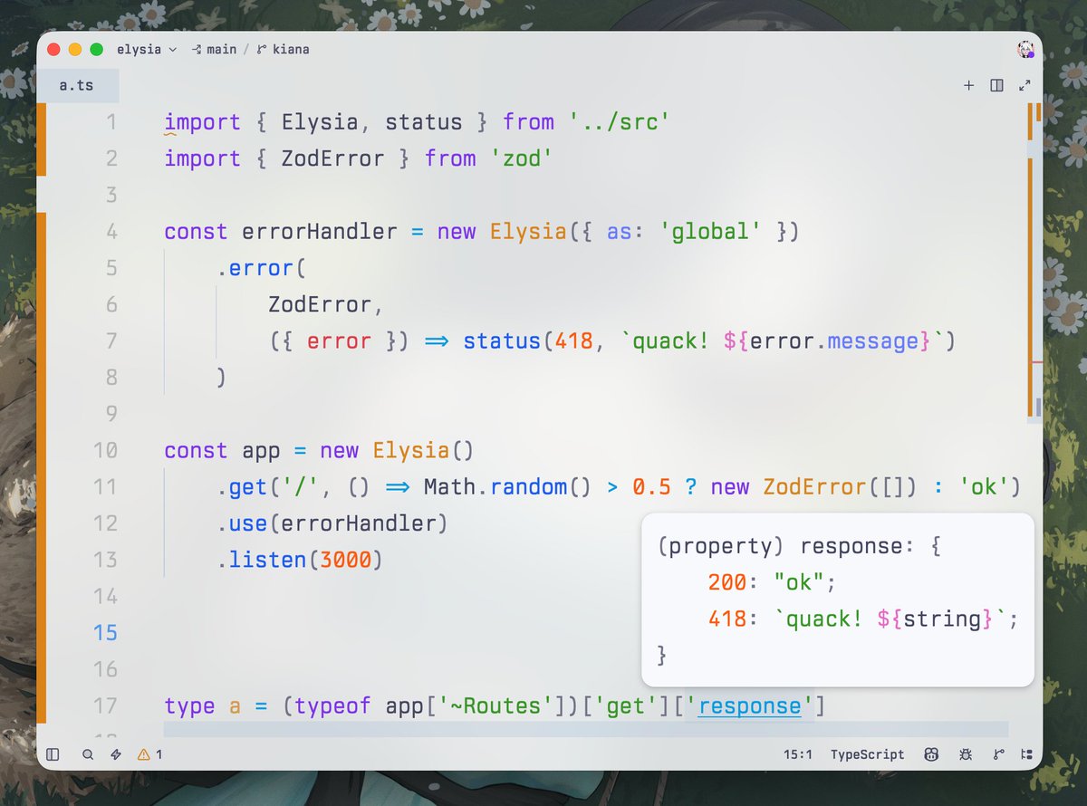Screen dimensions: 1087x806
Task: Zoom the editor pane with expand arrows
Action: 1024,85
